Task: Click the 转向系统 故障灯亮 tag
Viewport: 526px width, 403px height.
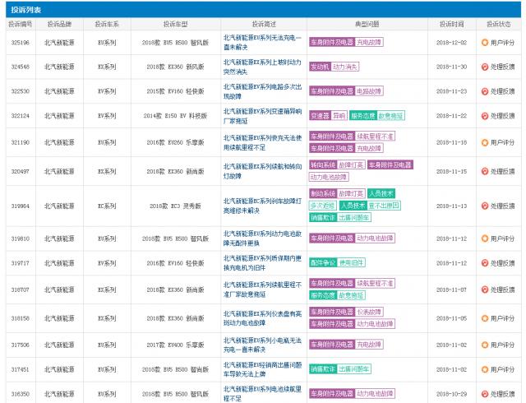Action: tap(337, 164)
